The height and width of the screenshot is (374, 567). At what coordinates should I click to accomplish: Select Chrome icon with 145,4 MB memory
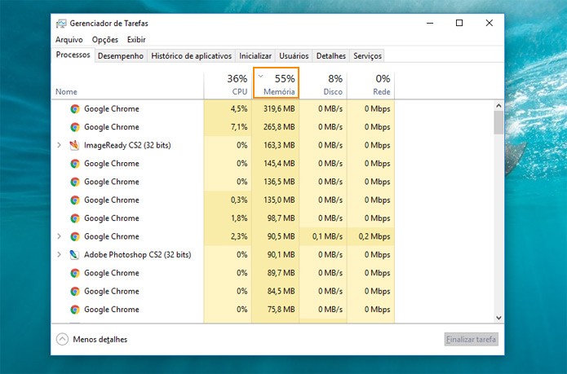click(x=75, y=164)
